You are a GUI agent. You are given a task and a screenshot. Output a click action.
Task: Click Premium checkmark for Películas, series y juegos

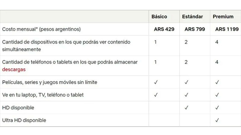point(217,82)
